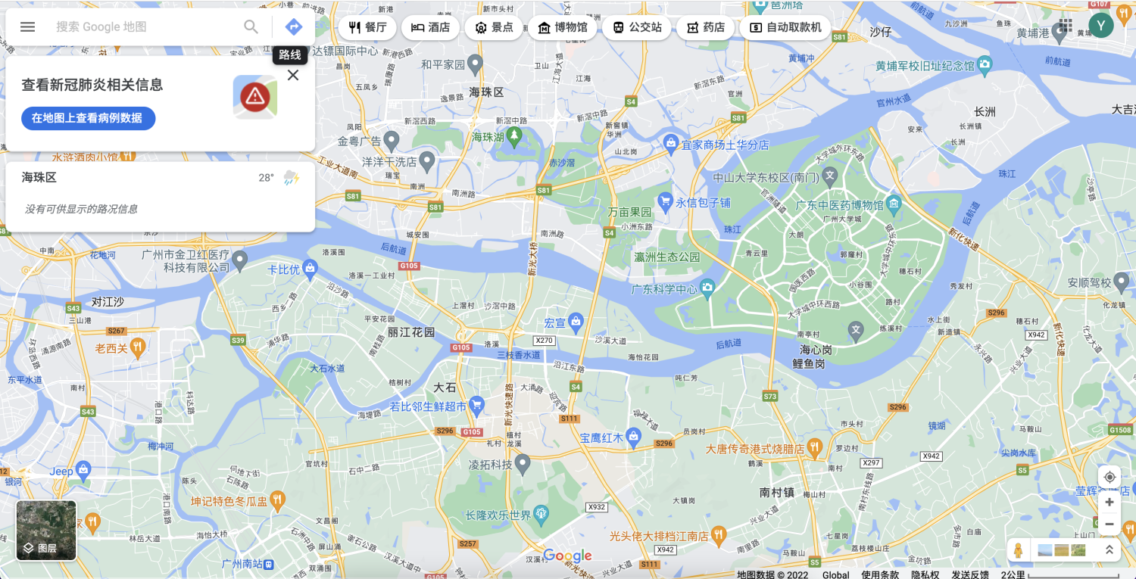Click the 瀛洲生态公园 map label
Viewport: 1136px width, 579px height.
tap(667, 257)
